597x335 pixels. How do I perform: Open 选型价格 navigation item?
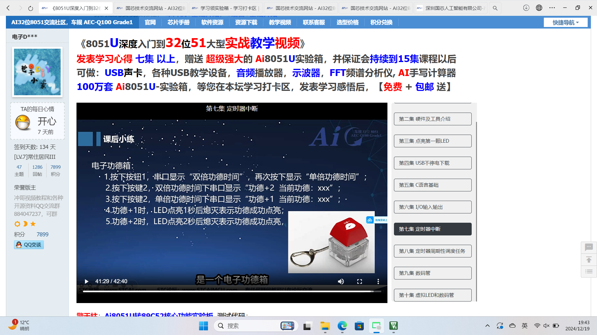tap(348, 22)
